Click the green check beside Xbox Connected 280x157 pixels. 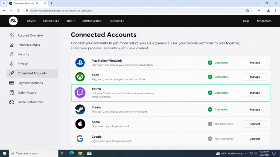point(210,77)
